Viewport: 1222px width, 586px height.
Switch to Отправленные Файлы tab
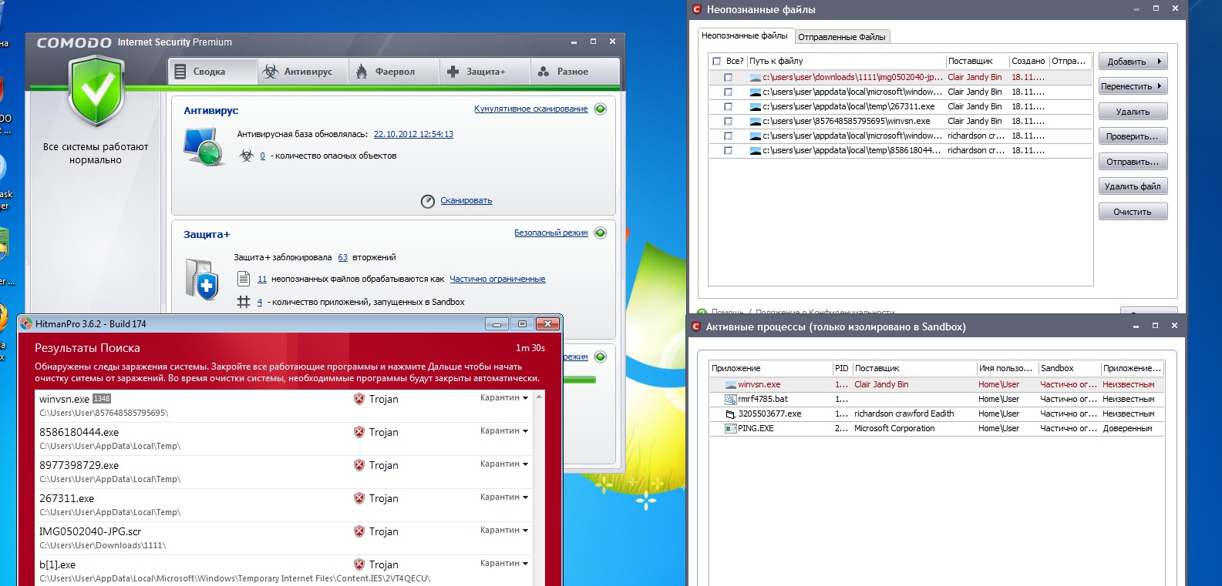(842, 37)
